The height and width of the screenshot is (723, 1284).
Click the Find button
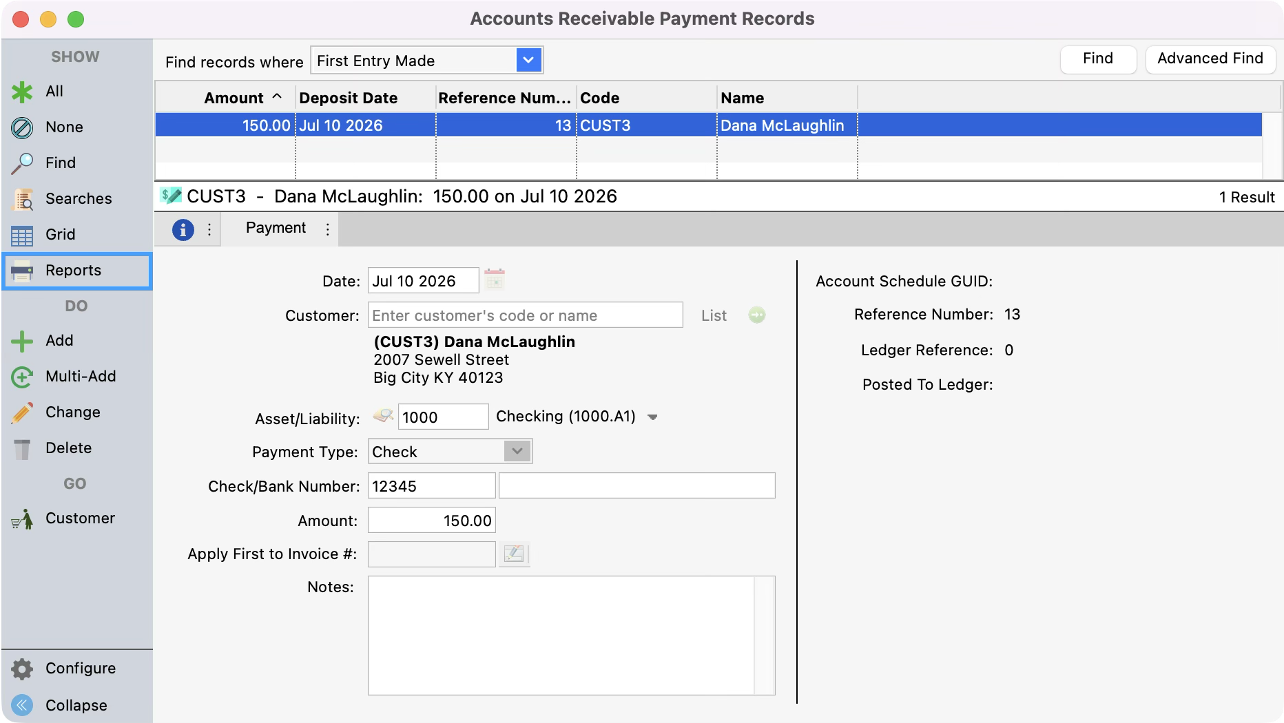point(1098,59)
